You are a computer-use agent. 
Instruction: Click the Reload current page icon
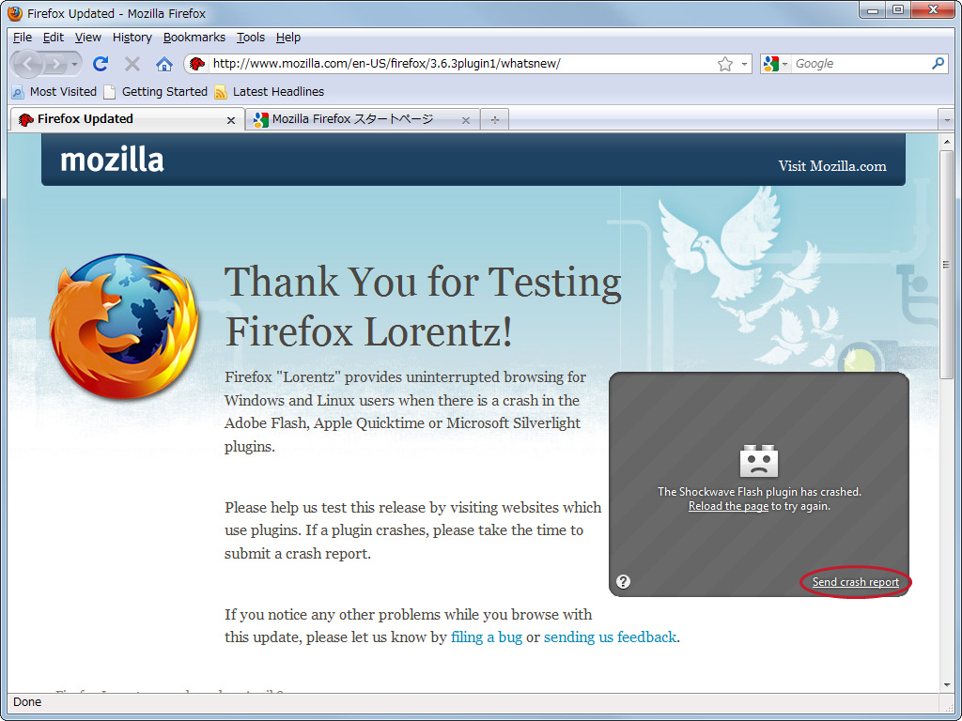click(100, 63)
